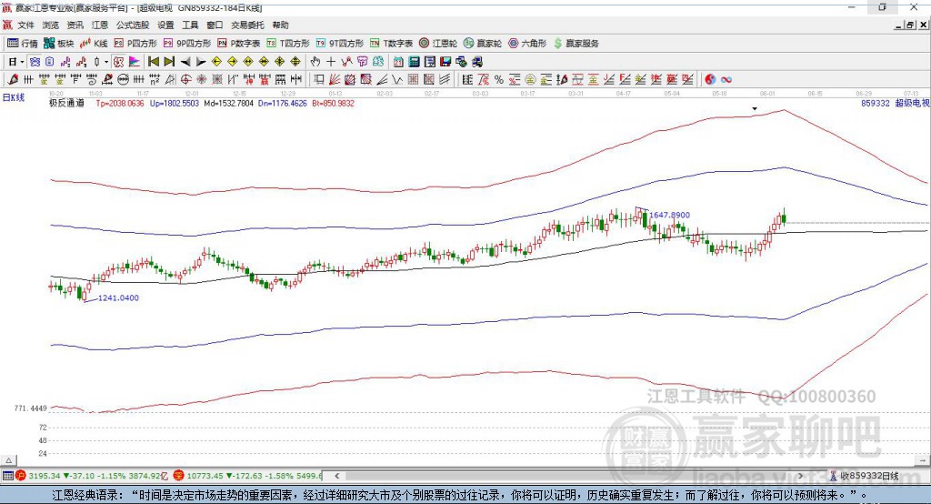This screenshot has width=931, height=504.
Task: Toggle the 极反 channel indicator button
Action: (x=119, y=62)
